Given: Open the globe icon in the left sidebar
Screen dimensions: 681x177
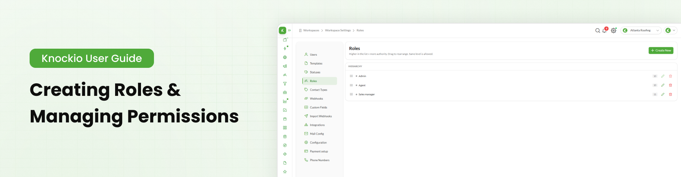Looking at the screenshot, I should tap(285, 57).
